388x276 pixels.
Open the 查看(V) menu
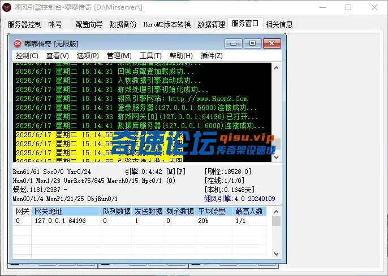pyautogui.click(x=58, y=56)
